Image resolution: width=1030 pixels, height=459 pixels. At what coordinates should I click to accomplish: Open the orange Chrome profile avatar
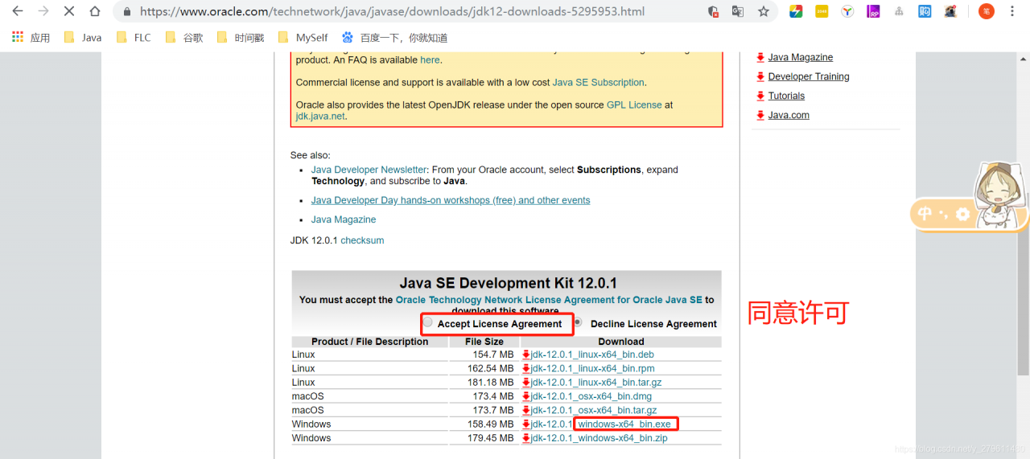point(986,11)
